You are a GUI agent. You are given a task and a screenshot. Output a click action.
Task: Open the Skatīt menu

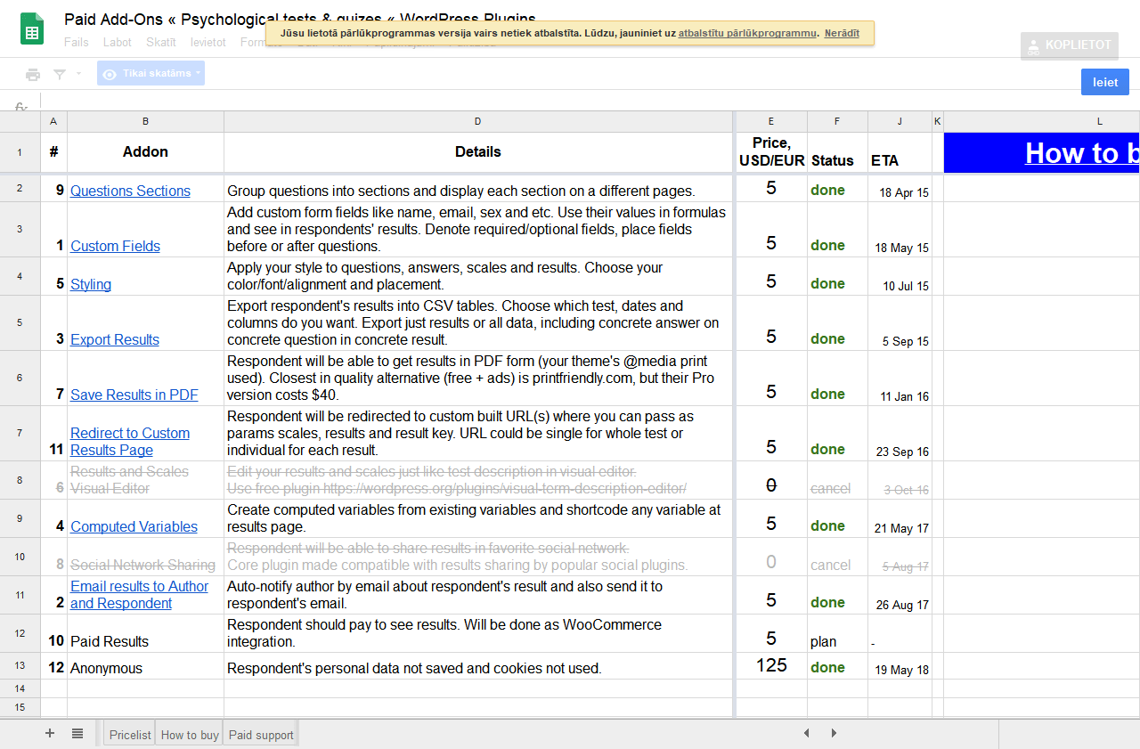(x=161, y=42)
